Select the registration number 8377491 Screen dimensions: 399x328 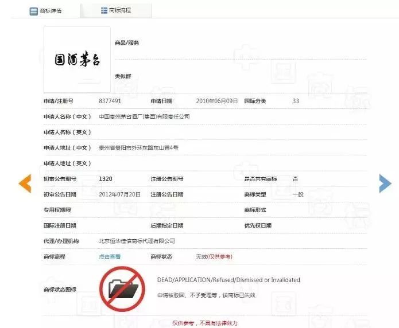[x=110, y=101]
